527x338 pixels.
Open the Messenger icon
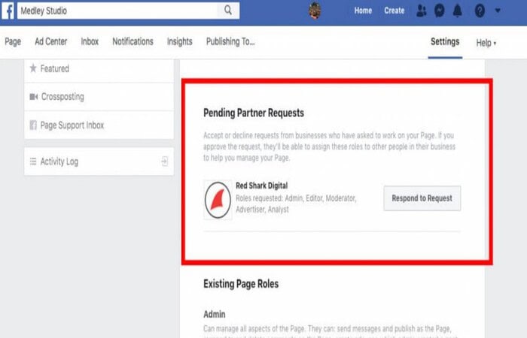pyautogui.click(x=439, y=11)
